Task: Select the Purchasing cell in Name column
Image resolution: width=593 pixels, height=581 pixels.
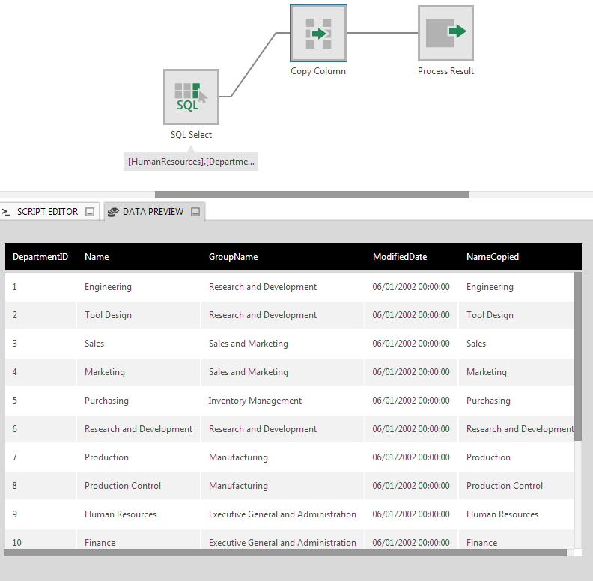Action: coord(139,401)
